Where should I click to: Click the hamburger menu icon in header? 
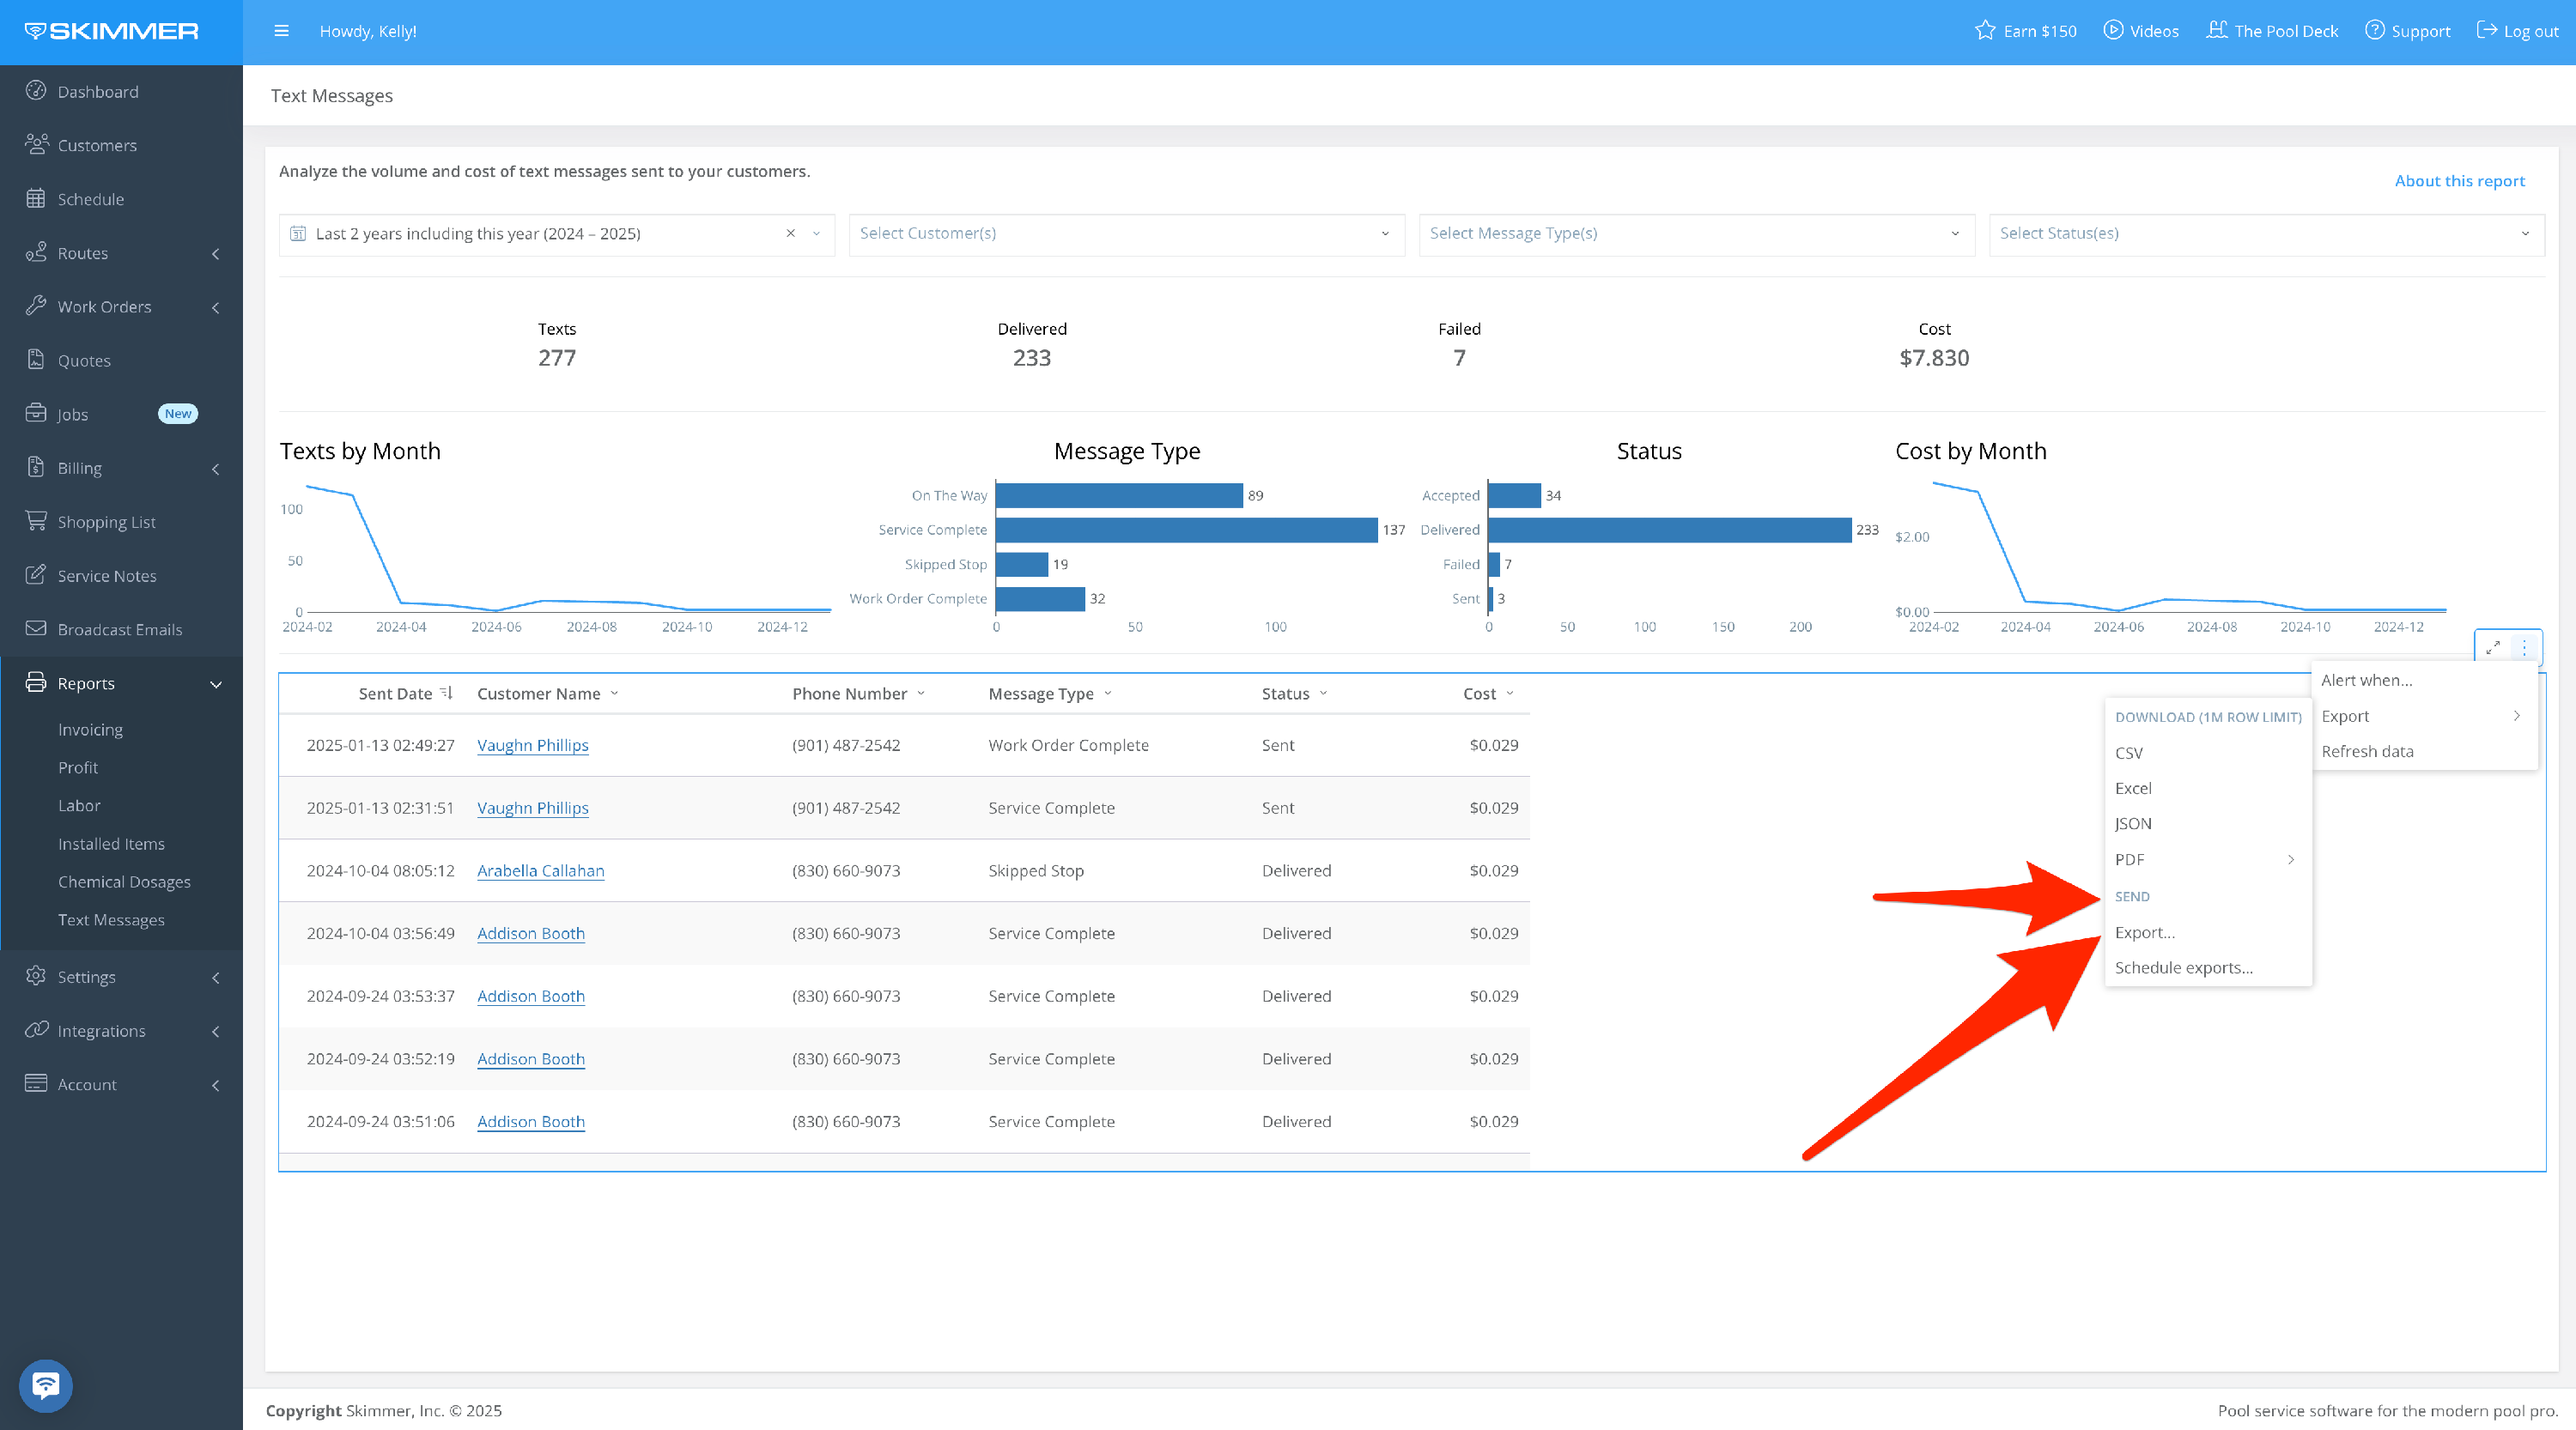pos(281,31)
